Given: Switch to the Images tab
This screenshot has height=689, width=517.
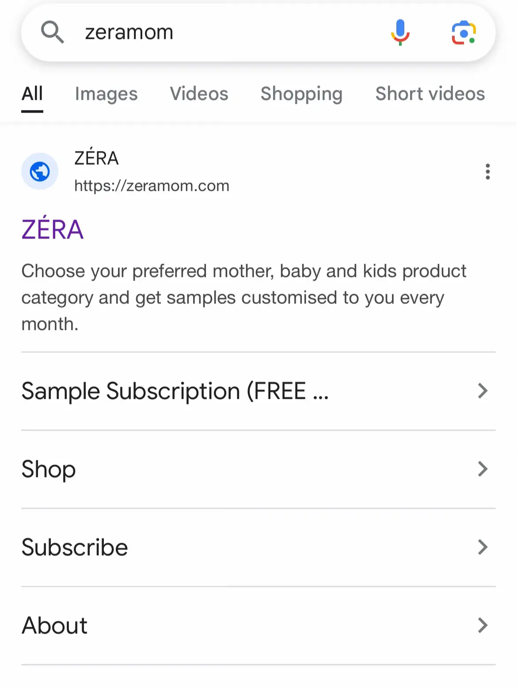Looking at the screenshot, I should click(x=106, y=94).
